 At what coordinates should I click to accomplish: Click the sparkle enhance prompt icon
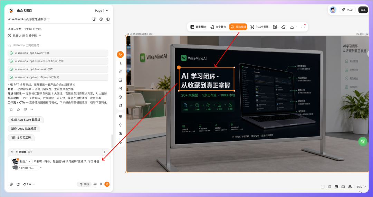click(95, 184)
